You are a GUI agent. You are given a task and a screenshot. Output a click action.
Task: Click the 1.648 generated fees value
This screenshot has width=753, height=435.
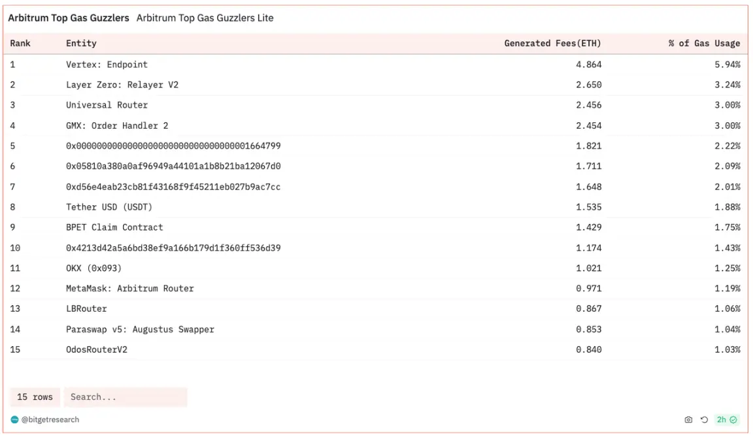click(589, 187)
